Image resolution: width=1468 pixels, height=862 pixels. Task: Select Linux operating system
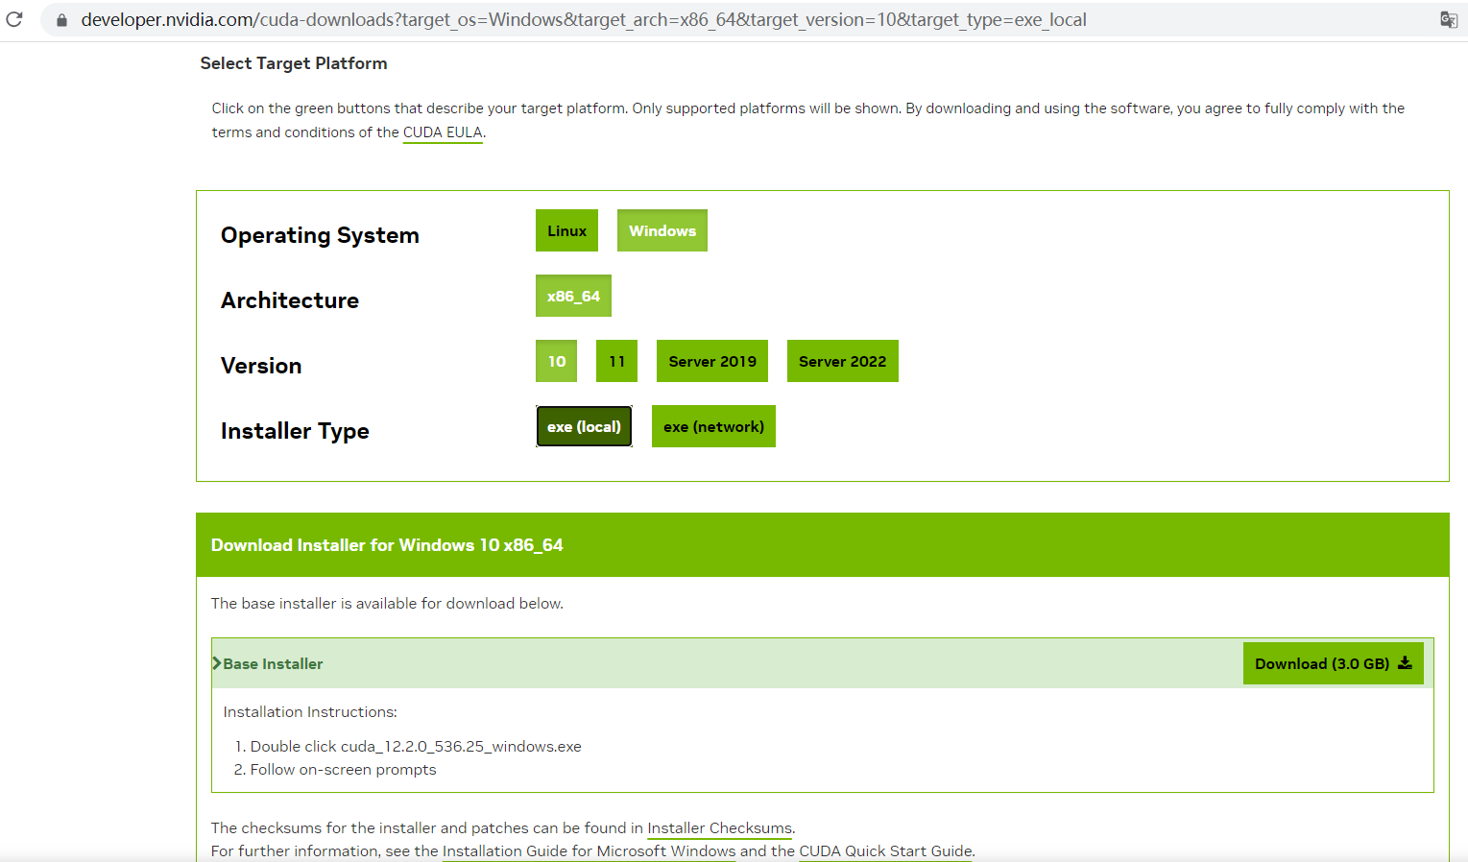tap(566, 230)
